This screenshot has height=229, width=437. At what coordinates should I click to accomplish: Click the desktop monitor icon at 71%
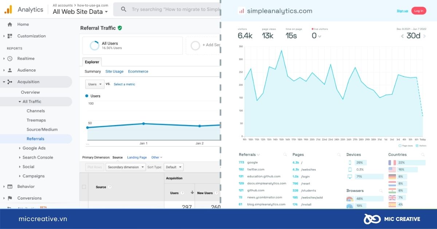(x=350, y=177)
